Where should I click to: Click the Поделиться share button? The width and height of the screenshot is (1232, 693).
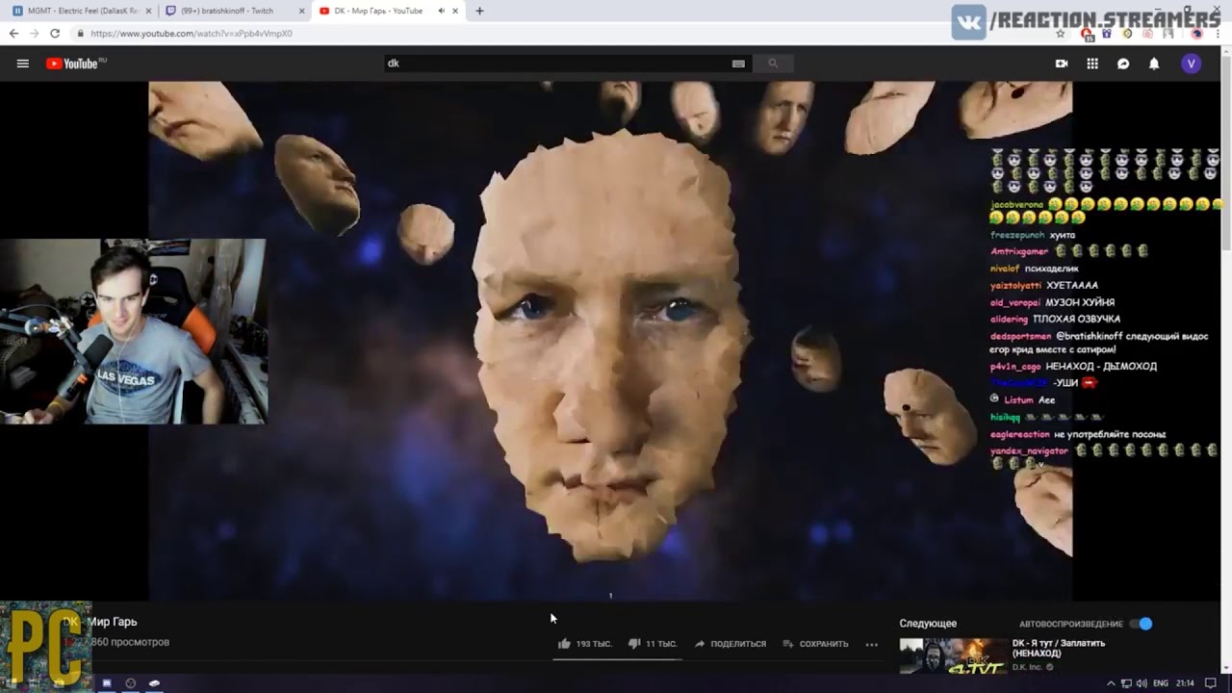click(x=731, y=644)
